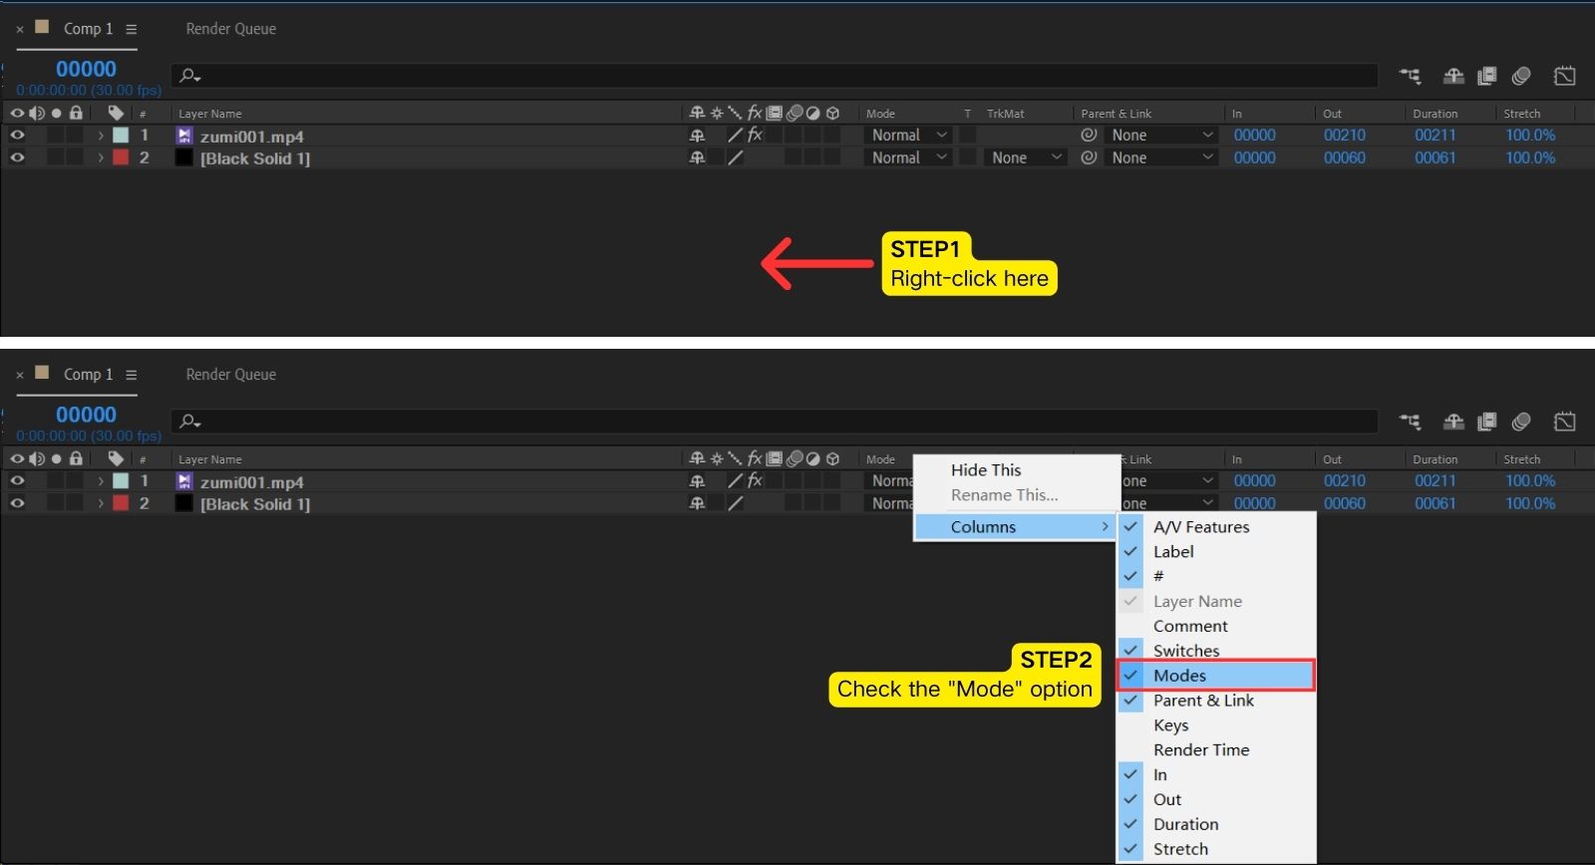Enable the Render Time column option

pyautogui.click(x=1200, y=749)
